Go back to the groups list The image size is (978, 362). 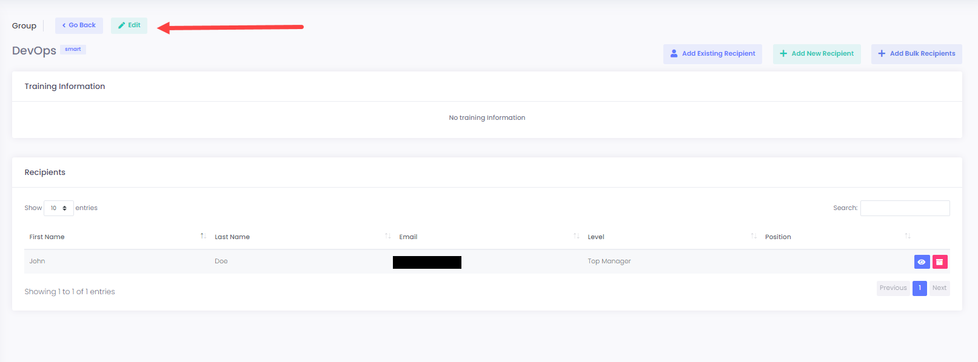[79, 25]
